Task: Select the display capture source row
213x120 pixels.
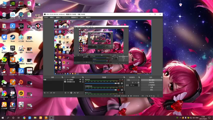Action: click(73, 80)
